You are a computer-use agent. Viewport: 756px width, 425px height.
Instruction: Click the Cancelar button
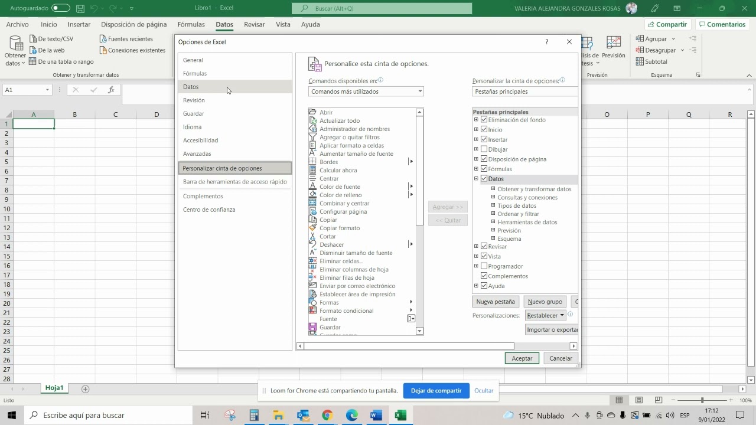(561, 358)
